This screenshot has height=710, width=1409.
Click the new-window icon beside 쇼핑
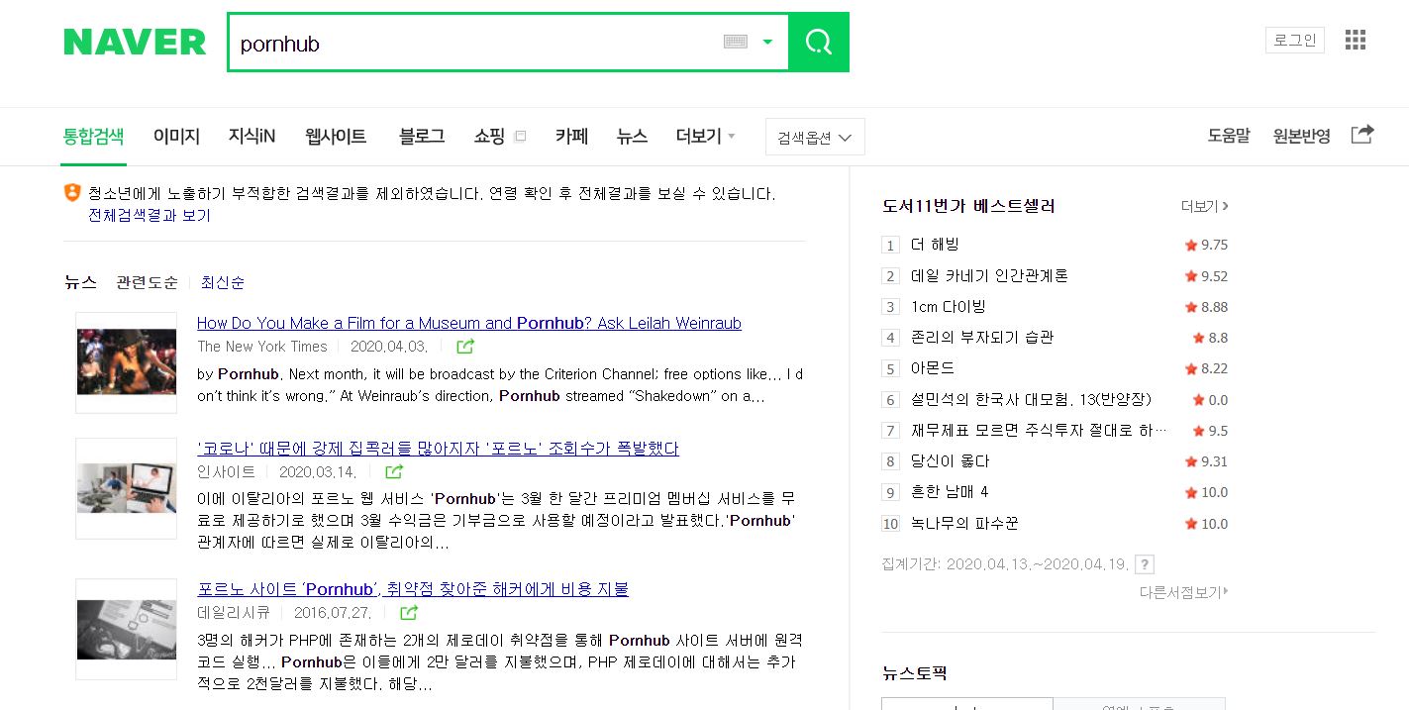[520, 137]
